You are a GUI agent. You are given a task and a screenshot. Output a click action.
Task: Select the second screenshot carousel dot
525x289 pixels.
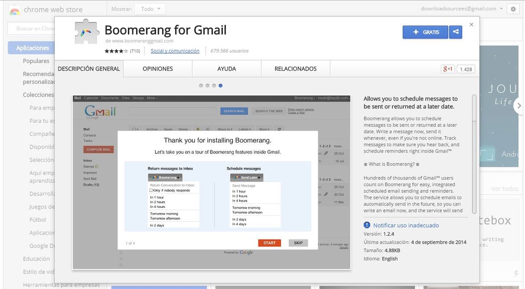click(208, 86)
